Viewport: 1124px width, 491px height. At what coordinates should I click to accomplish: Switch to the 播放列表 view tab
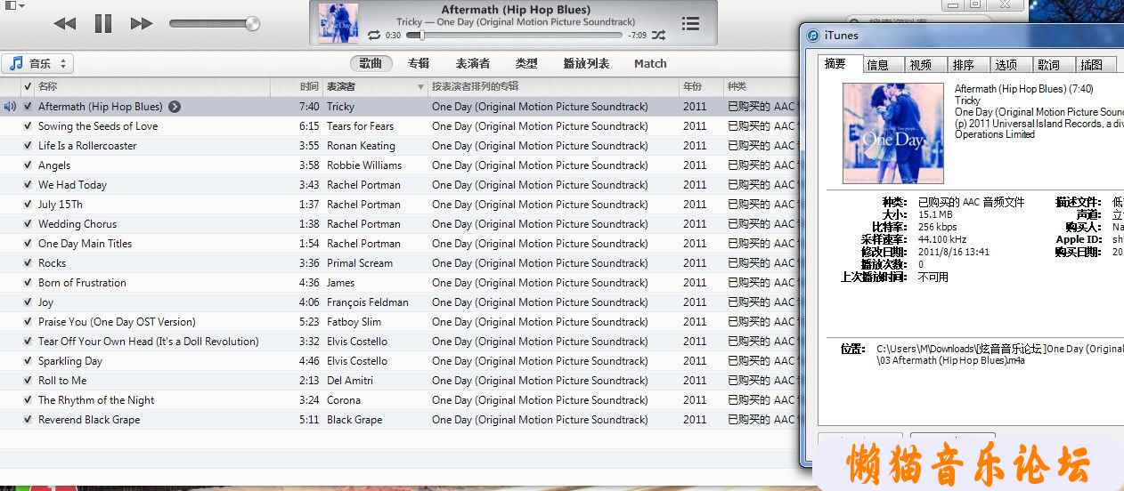coord(586,64)
